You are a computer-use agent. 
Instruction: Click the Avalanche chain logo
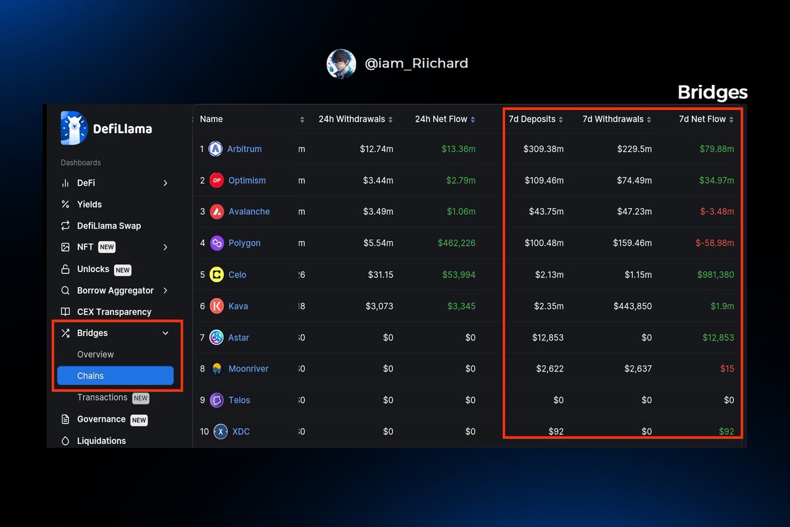(x=217, y=211)
